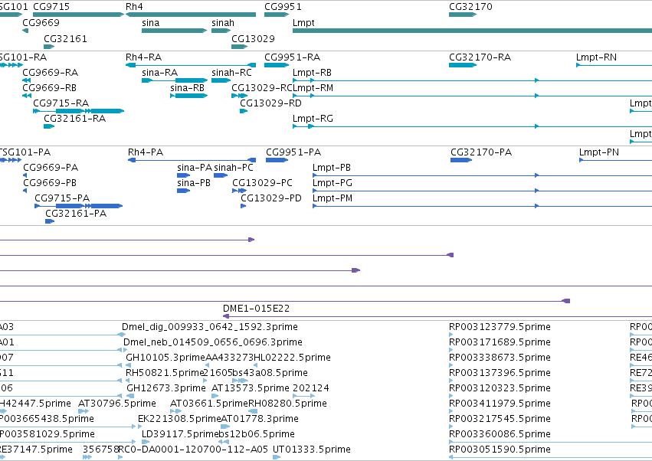Click the CG13029 gene label
652x461 pixels.
[254, 38]
